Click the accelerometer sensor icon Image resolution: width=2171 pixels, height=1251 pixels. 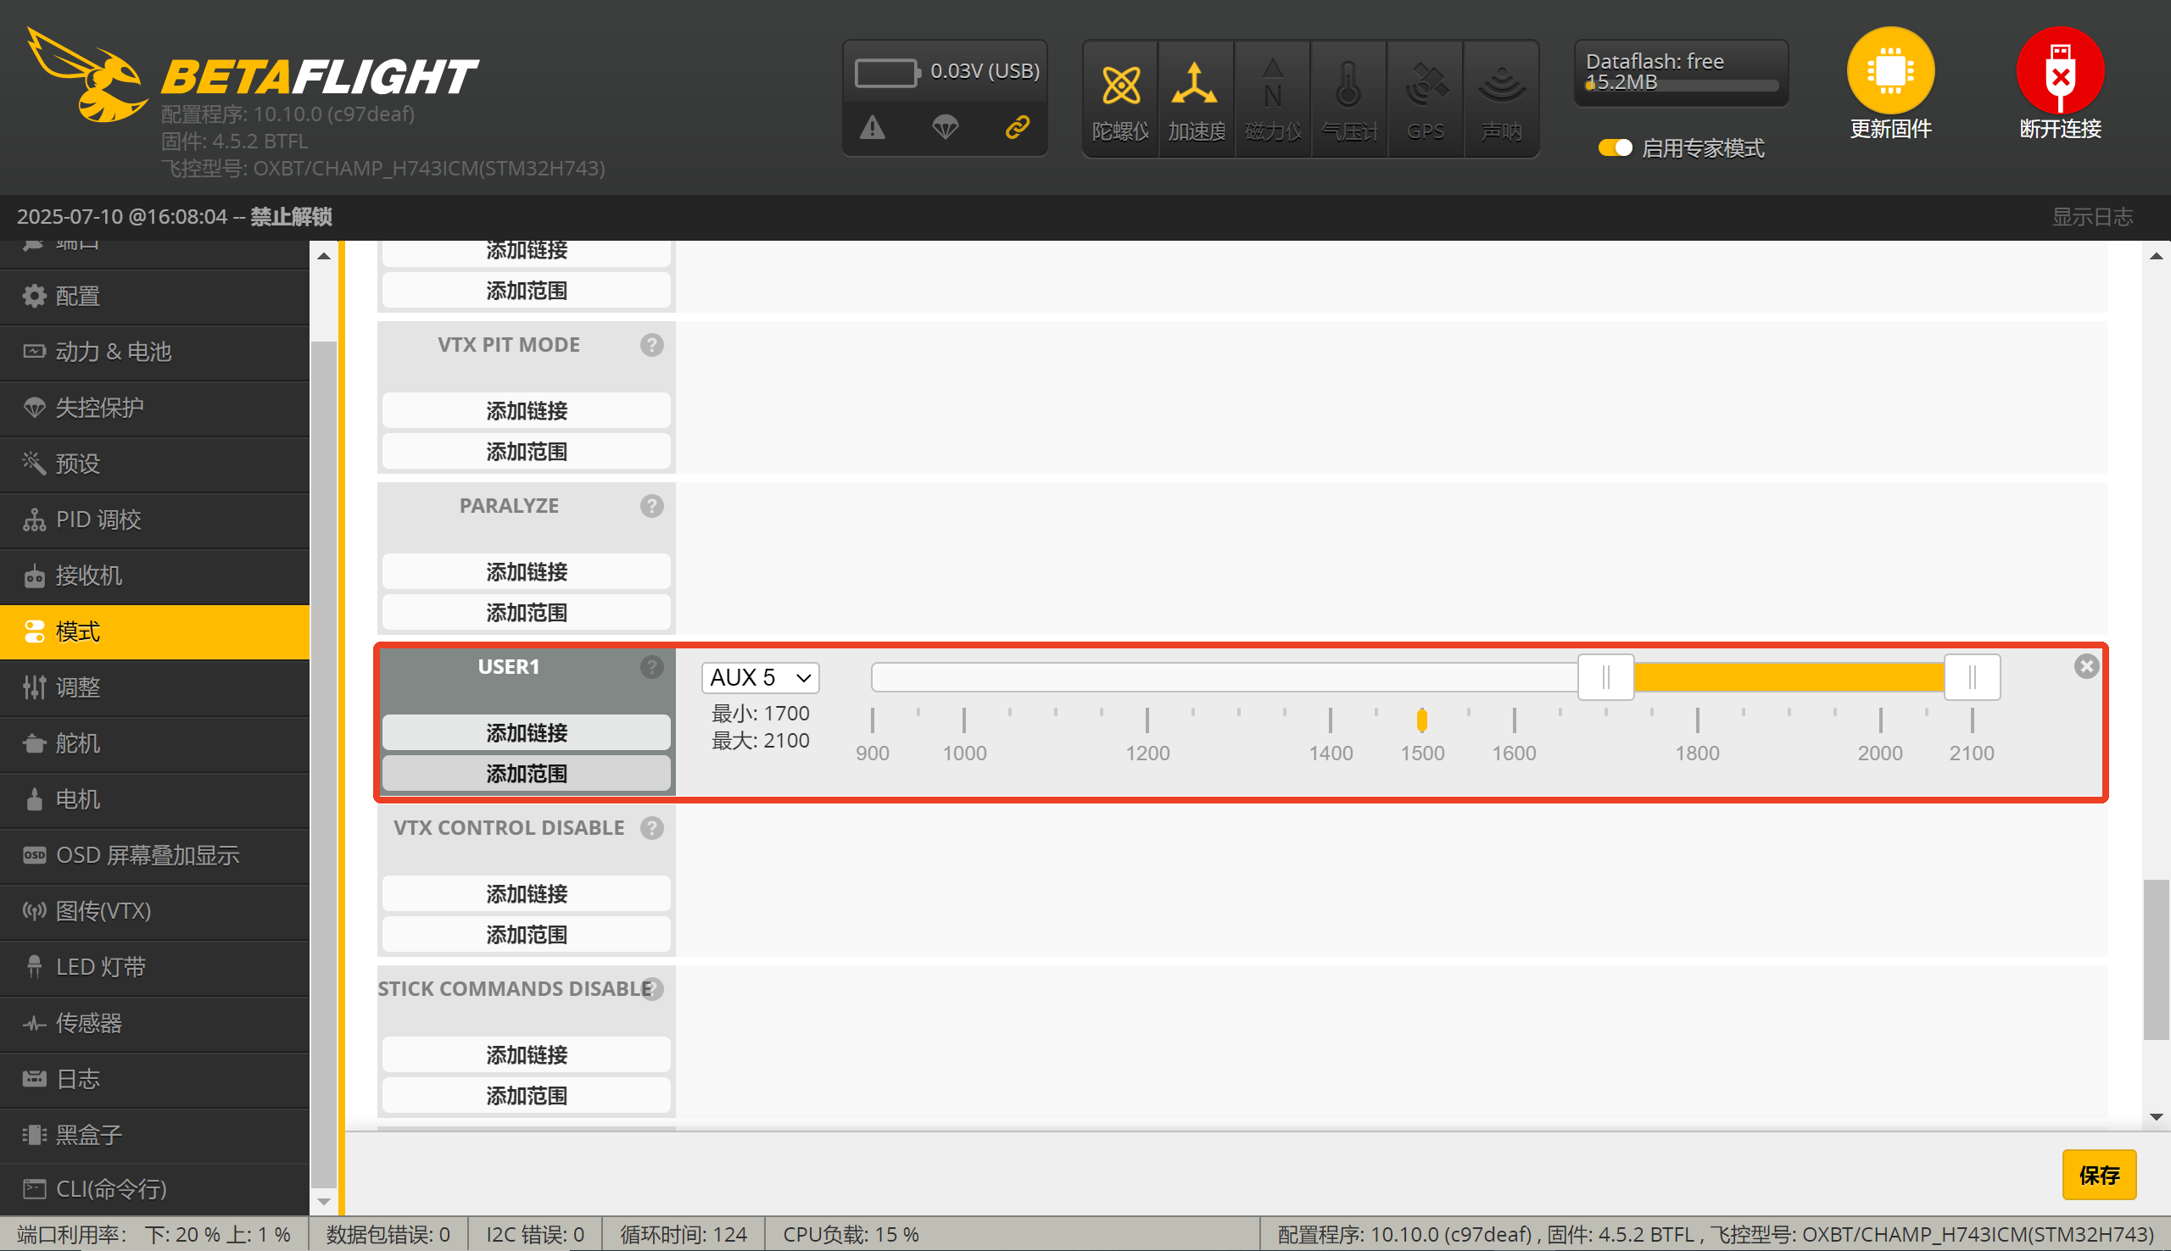tap(1196, 86)
